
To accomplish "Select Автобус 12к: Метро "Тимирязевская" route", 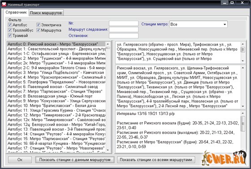I will coord(56,120).
